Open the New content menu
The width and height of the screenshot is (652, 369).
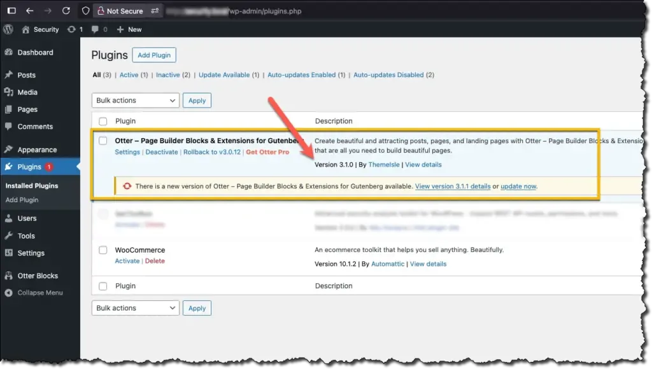click(x=129, y=29)
